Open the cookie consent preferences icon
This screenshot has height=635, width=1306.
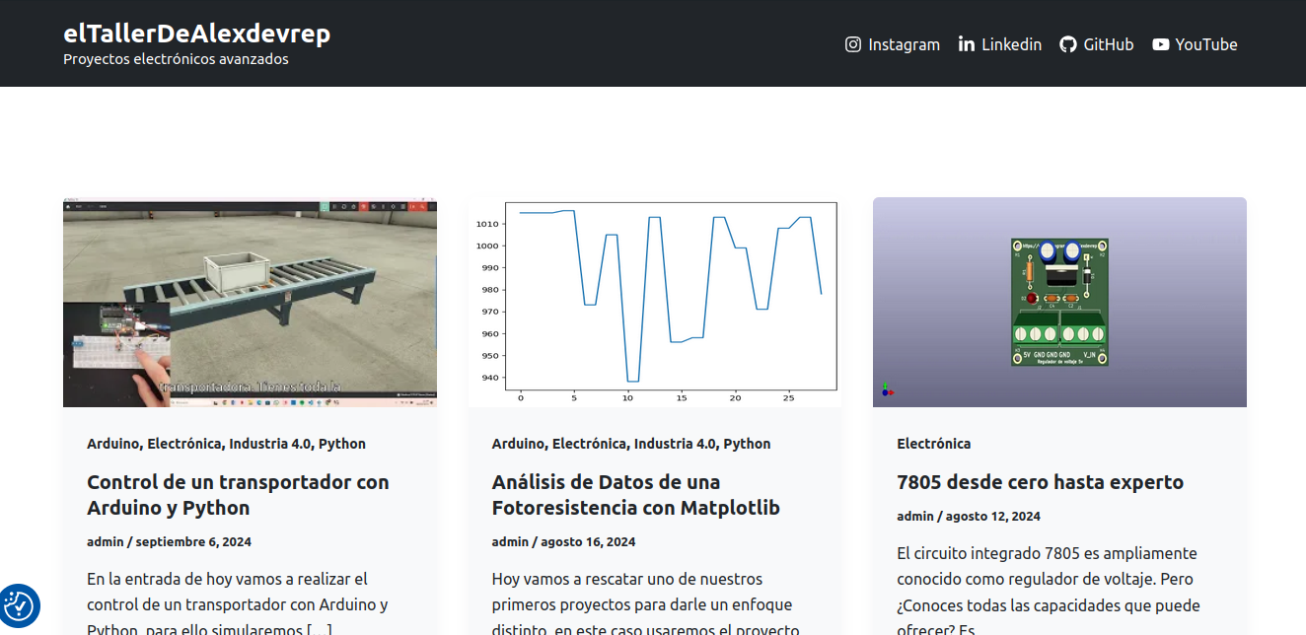[19, 605]
